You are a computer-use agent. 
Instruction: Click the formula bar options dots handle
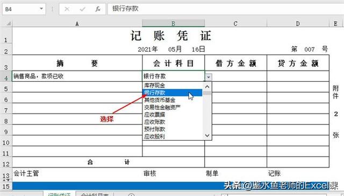coord(52,9)
